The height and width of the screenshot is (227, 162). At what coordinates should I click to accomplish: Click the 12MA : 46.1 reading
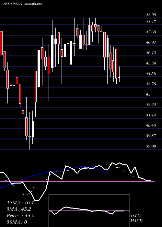[20, 203]
